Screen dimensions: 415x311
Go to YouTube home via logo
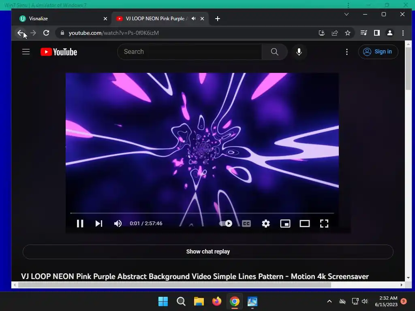click(x=59, y=52)
